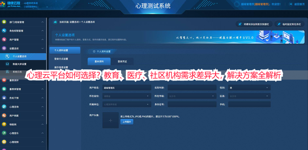Open the 数据大屏设置 menu entry
Viewport: 308px width, 150px height.
[23, 64]
